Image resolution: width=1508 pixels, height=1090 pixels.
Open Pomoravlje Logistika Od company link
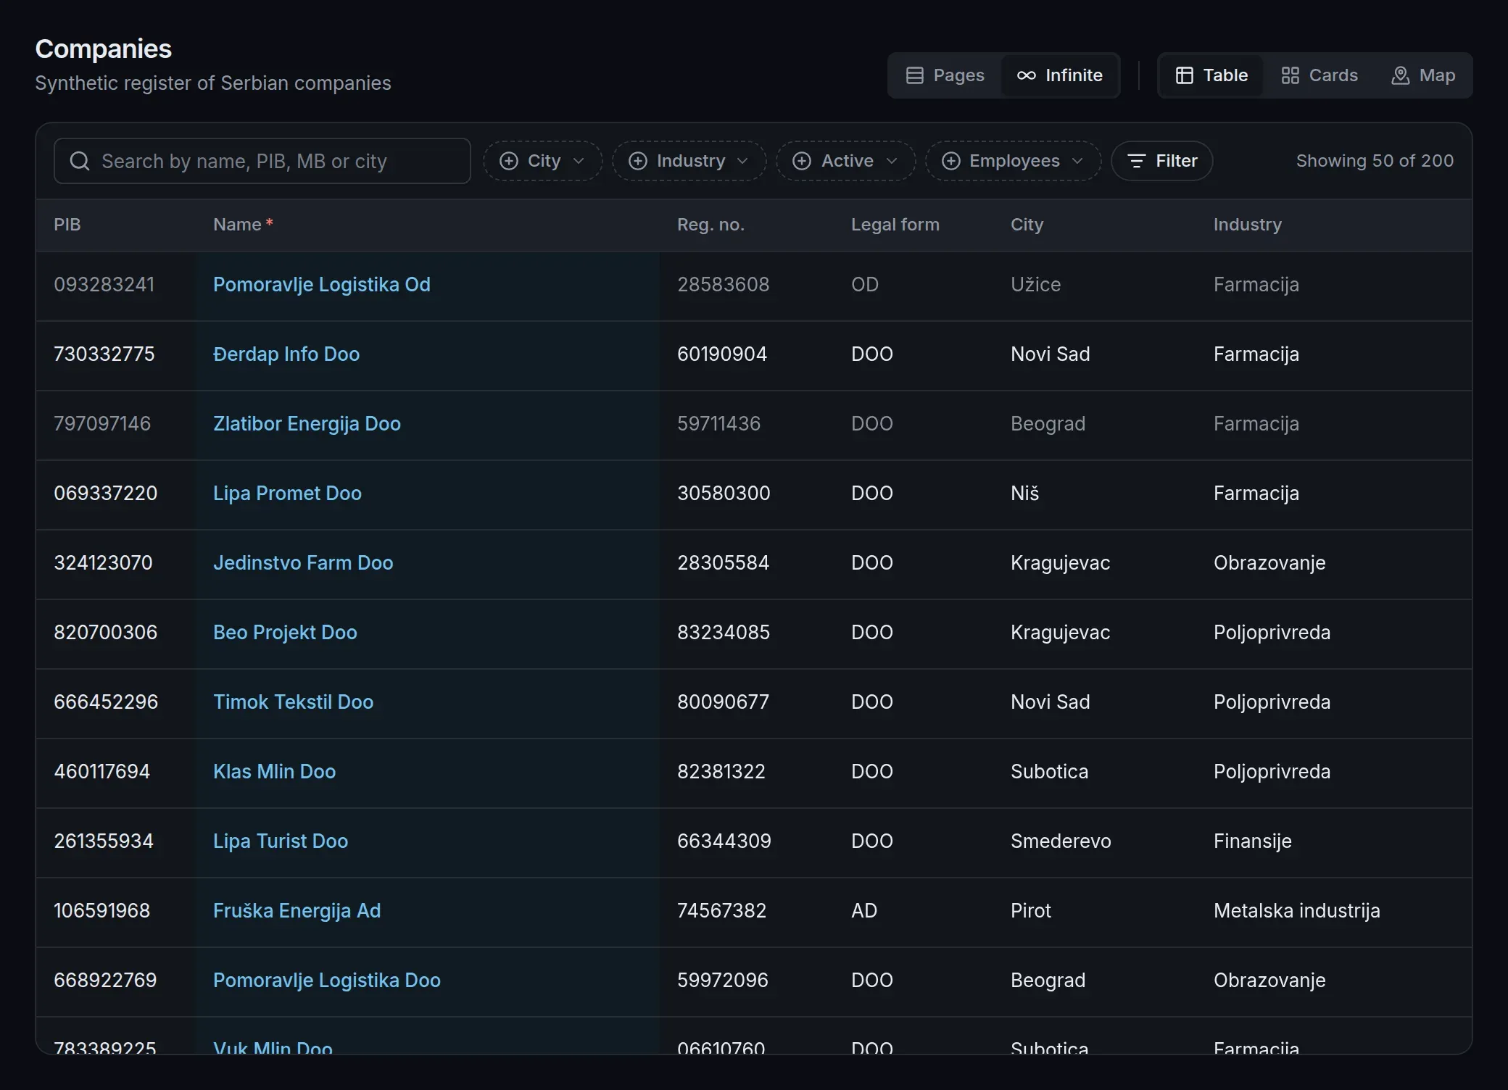(322, 285)
